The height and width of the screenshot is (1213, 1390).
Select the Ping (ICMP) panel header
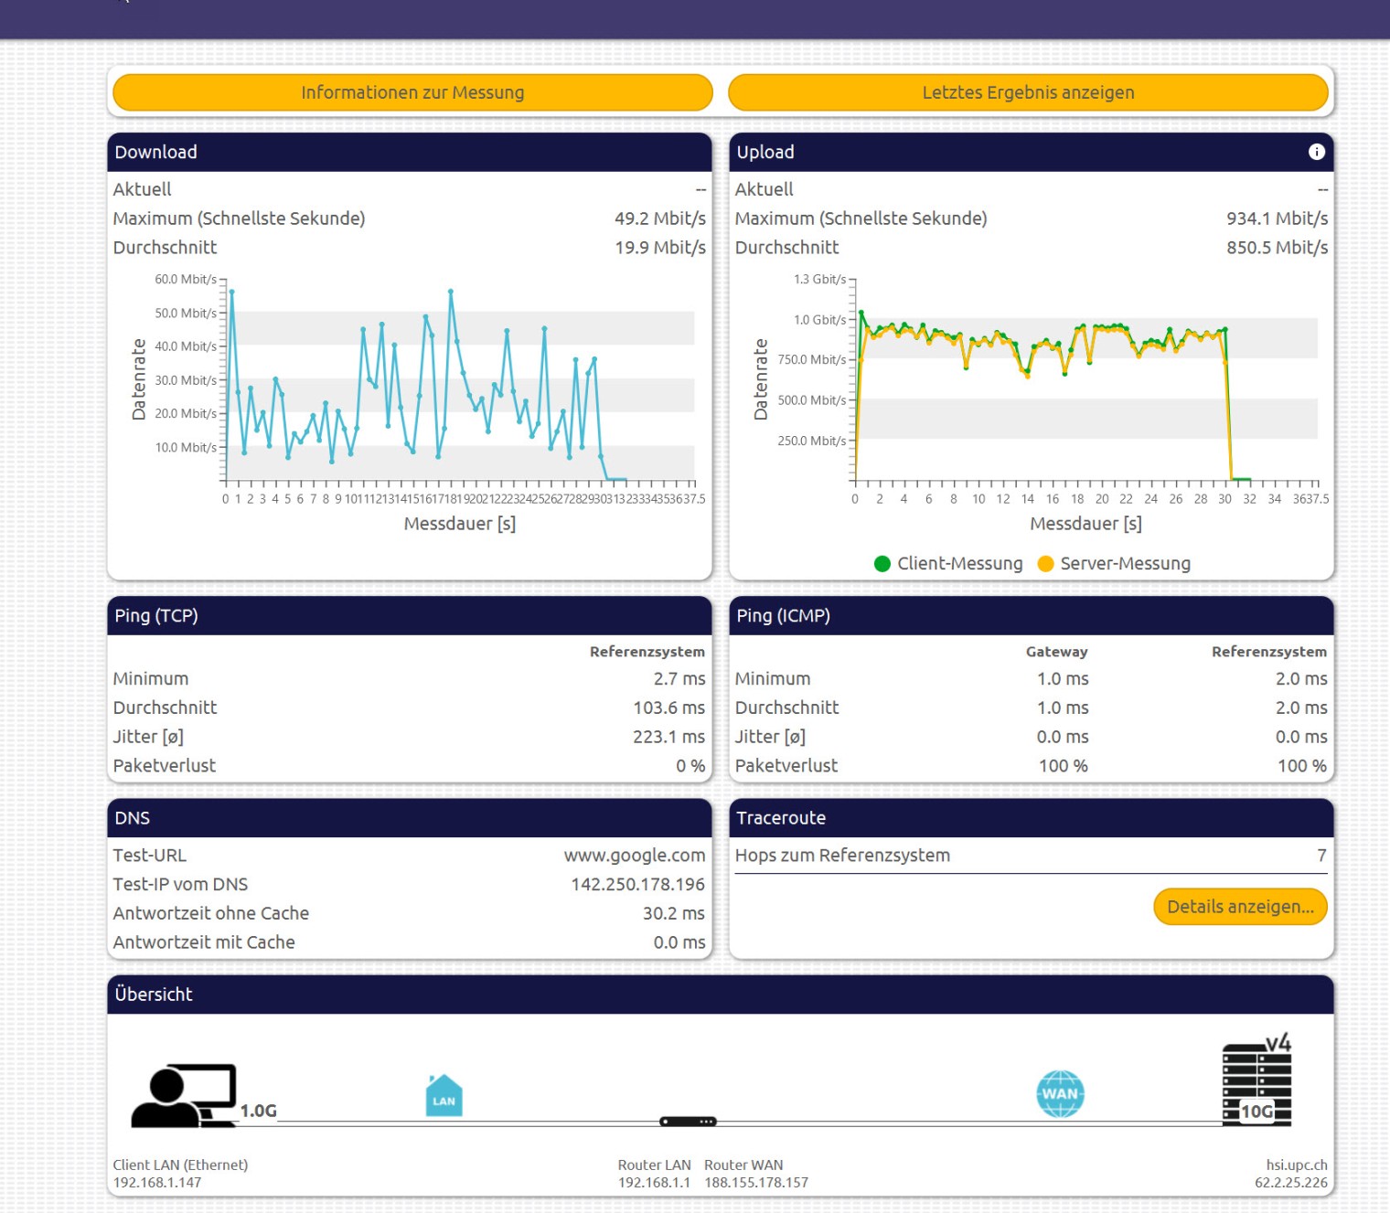pyautogui.click(x=1031, y=616)
